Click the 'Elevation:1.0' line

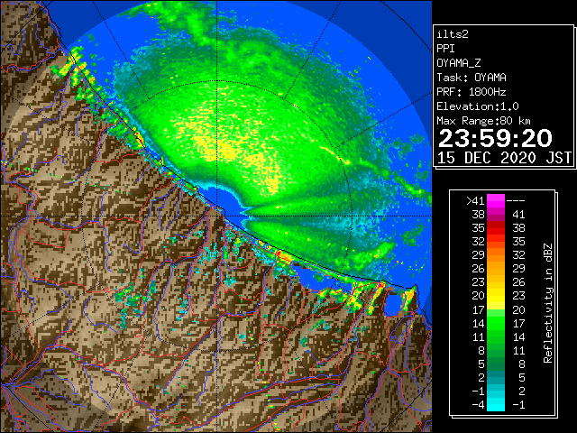tap(478, 106)
